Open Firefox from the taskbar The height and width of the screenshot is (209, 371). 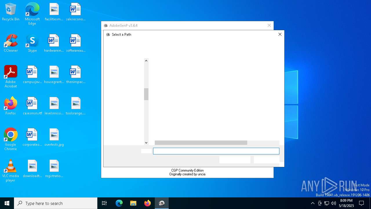click(x=148, y=203)
